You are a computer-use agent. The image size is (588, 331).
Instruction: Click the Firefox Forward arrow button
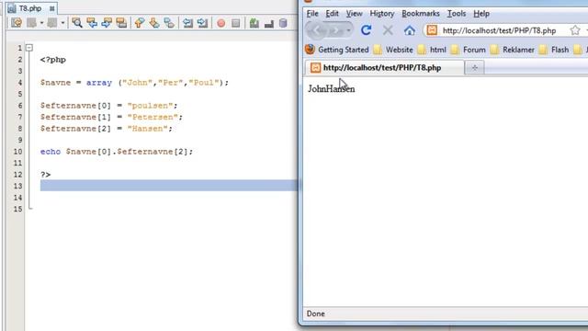click(x=336, y=30)
